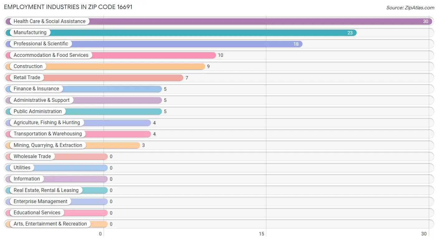The image size is (438, 241).
Task: Click the value 18 on Professional & Scientific bar
Action: [296, 44]
